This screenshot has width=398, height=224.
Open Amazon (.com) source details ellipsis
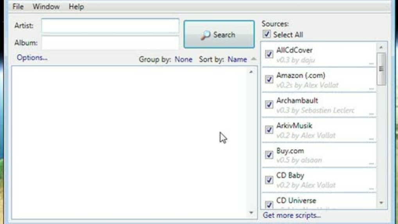371,88
